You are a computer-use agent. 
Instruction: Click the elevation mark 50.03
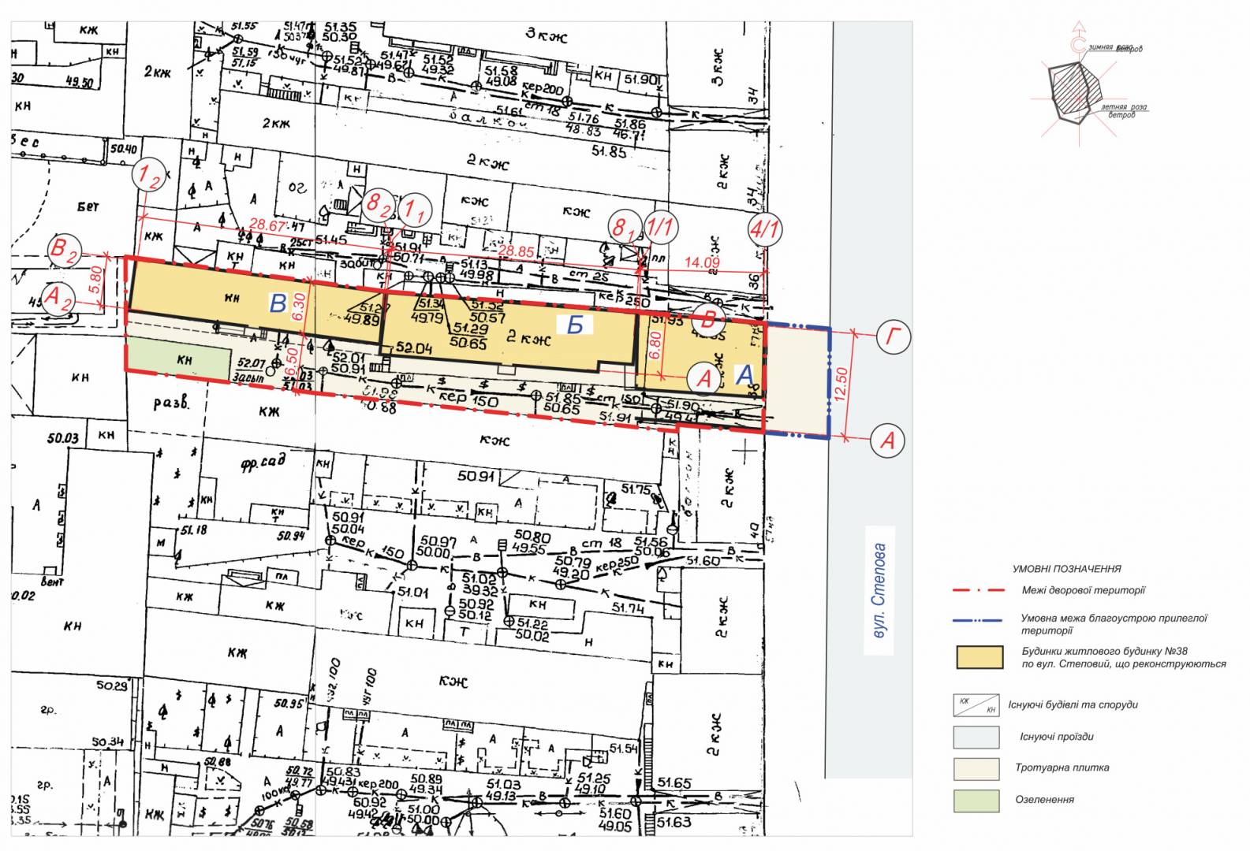tap(62, 437)
